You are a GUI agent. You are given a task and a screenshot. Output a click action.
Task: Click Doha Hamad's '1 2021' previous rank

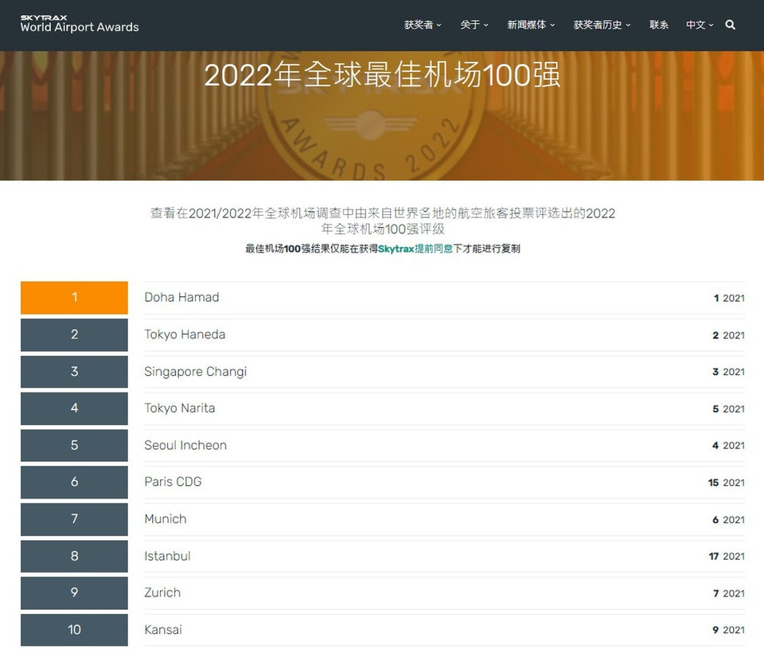click(729, 299)
